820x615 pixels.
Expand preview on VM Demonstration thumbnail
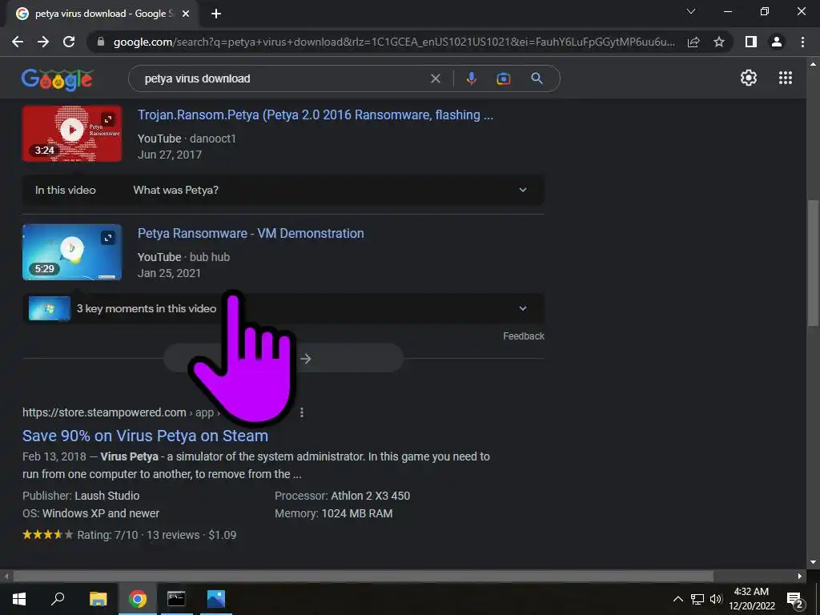point(108,238)
